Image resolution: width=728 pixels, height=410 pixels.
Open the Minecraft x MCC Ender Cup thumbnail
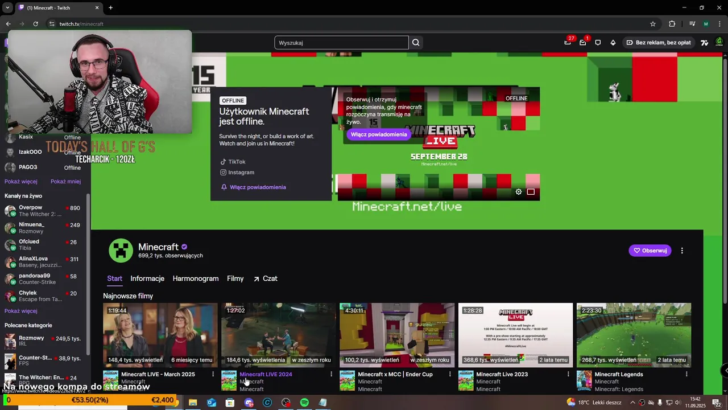coord(397,334)
